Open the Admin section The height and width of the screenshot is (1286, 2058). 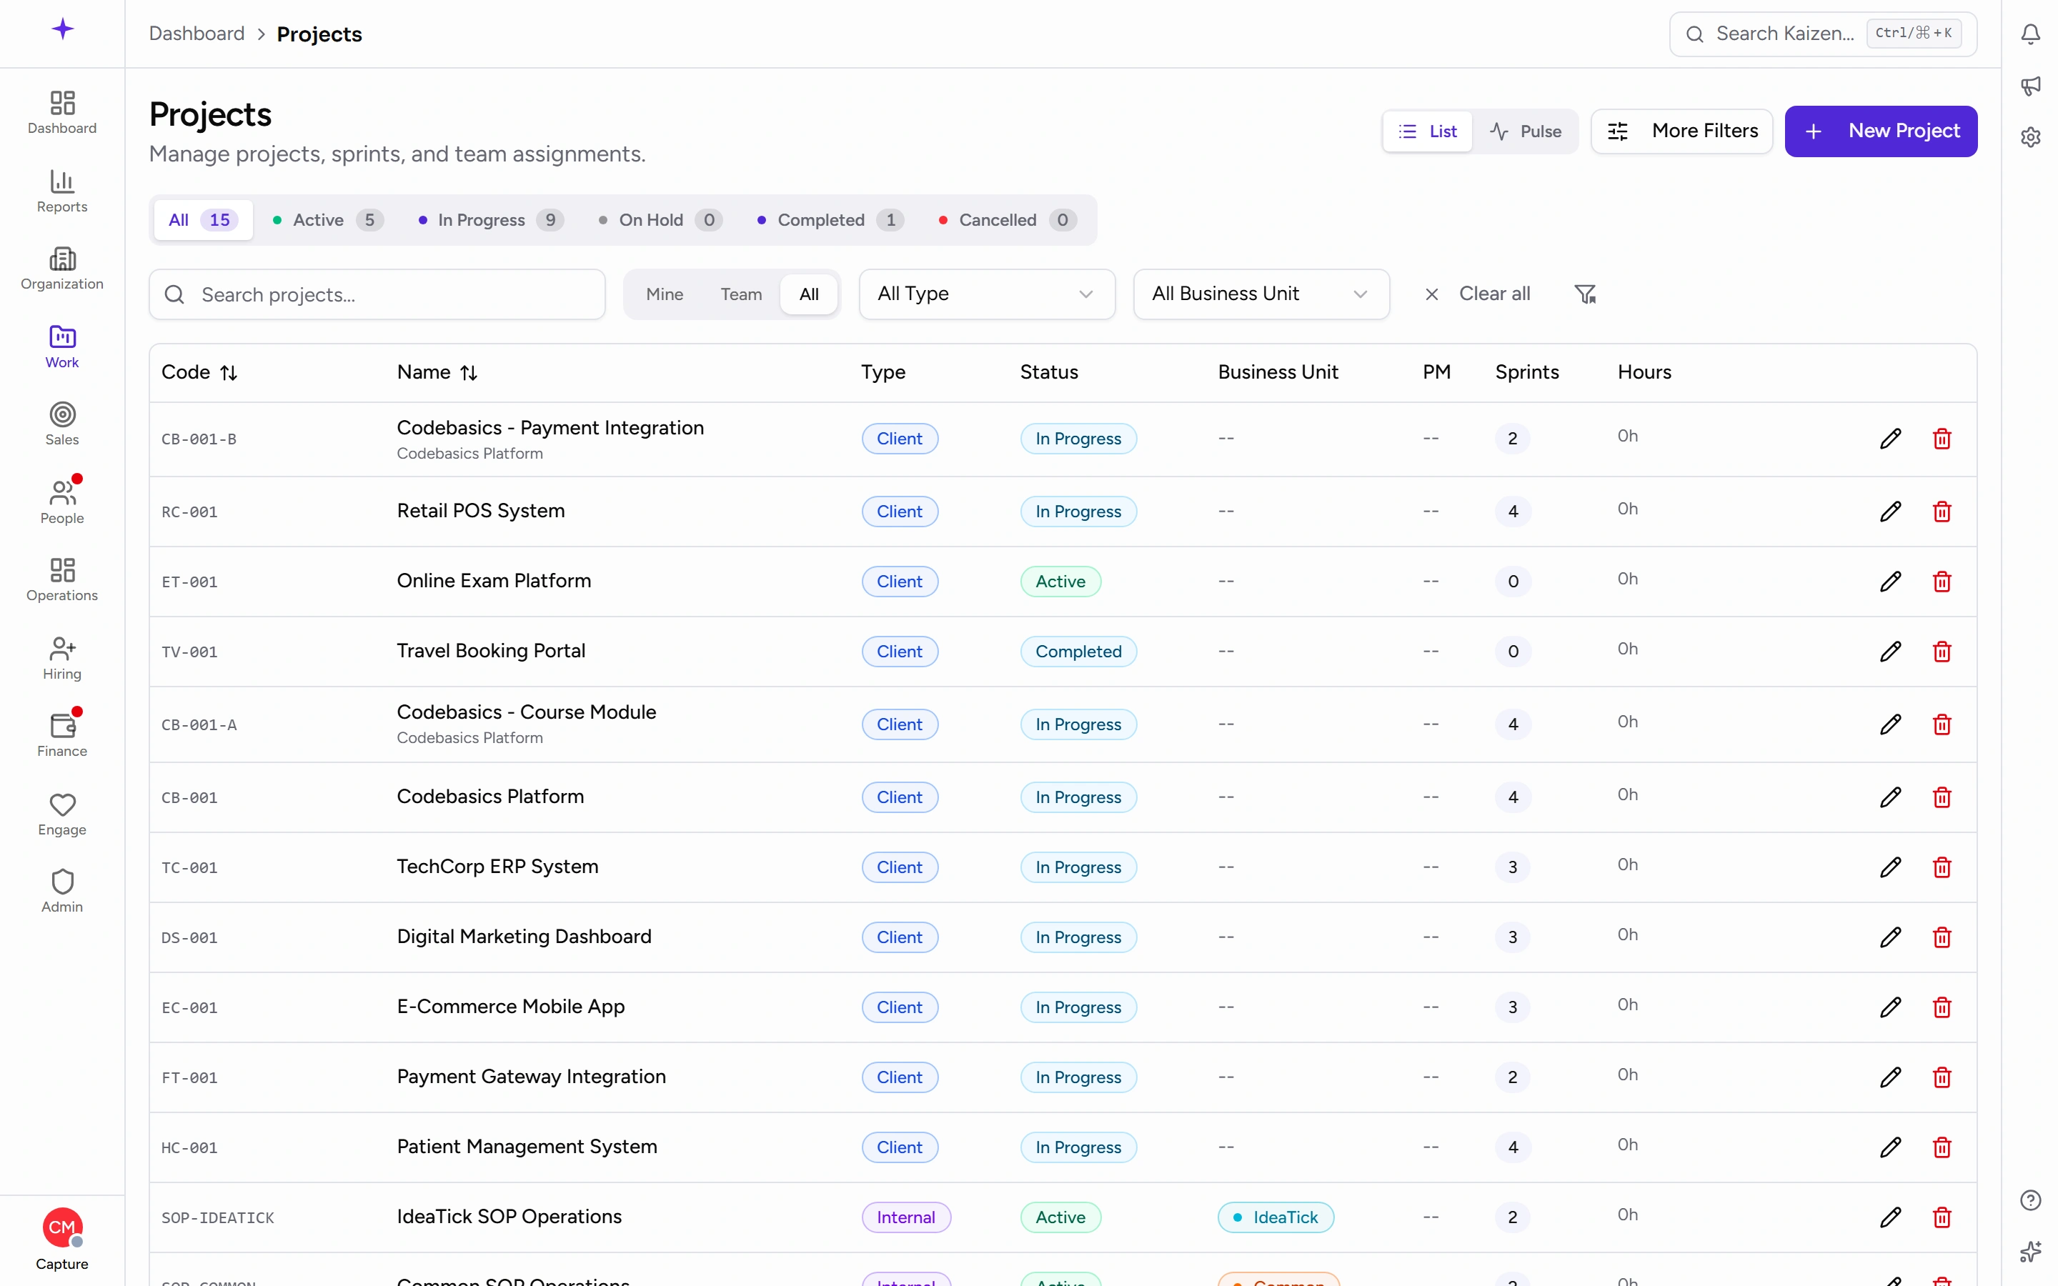pyautogui.click(x=62, y=890)
